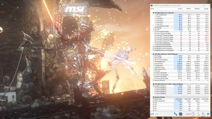Open sensor settings with the gear icon
212x119 pixels.
203,114
